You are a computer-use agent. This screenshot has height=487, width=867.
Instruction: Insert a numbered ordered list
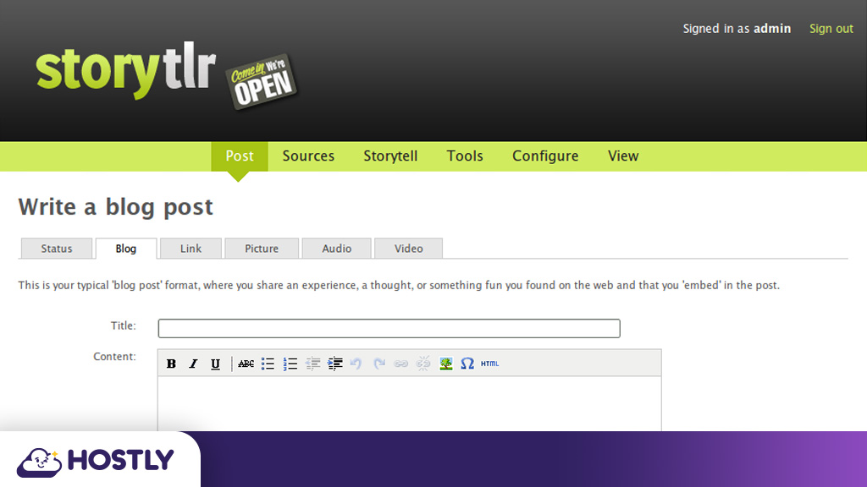pyautogui.click(x=290, y=364)
